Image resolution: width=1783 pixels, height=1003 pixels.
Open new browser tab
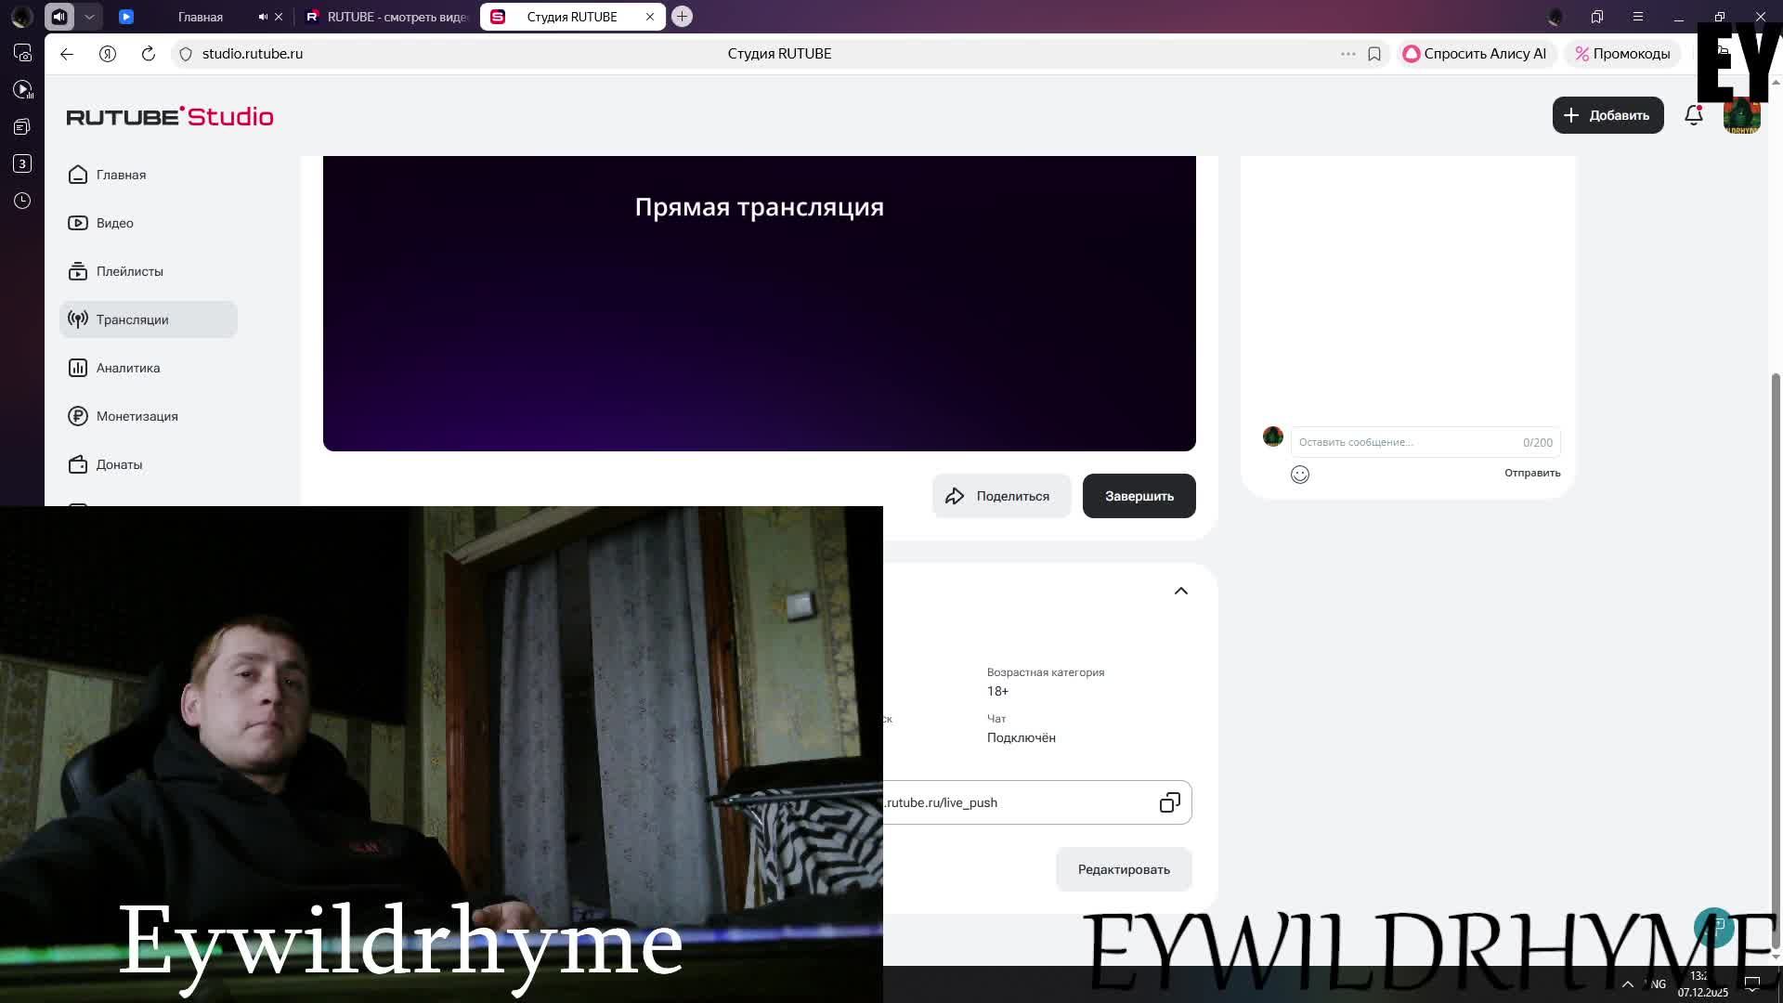[x=682, y=17]
